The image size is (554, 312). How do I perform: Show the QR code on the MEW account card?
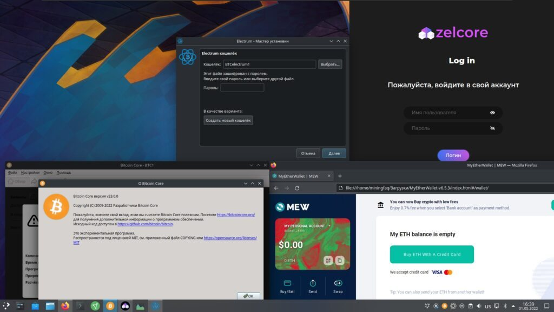click(328, 261)
